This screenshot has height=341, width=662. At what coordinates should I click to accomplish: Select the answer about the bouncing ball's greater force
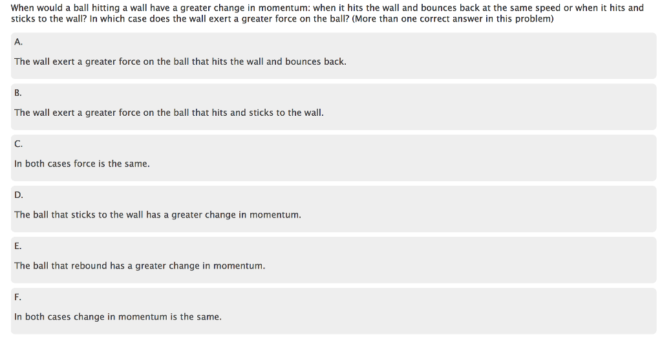[x=180, y=61]
